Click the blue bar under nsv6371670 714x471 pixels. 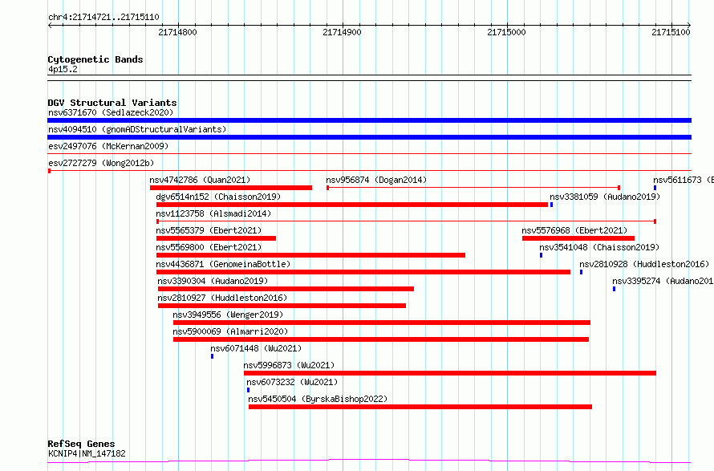369,120
